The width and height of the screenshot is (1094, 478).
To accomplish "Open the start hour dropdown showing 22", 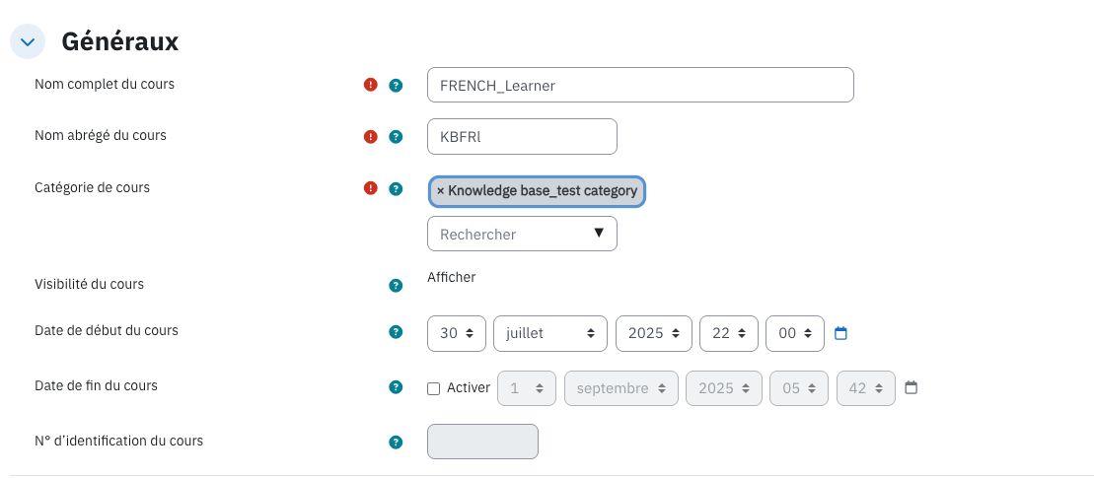I will coord(728,333).
